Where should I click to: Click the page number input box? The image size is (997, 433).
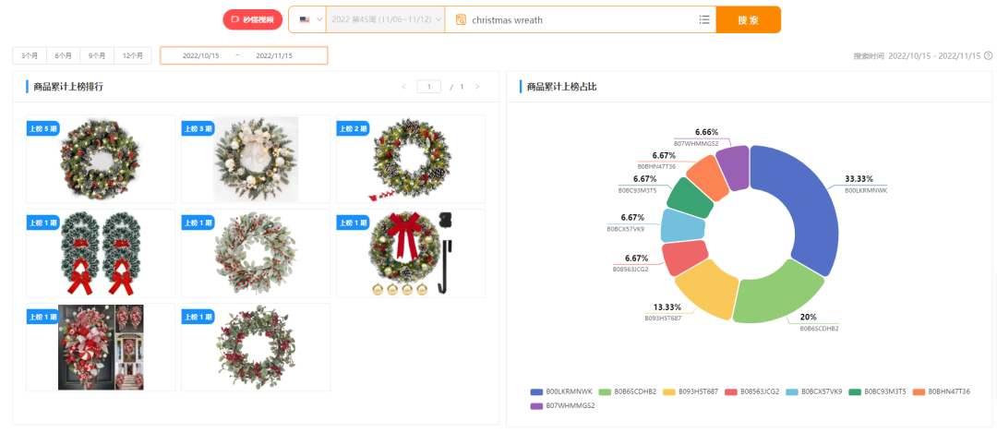pyautogui.click(x=429, y=87)
